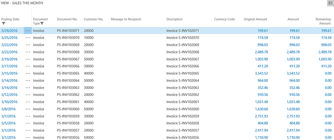
Task: Open row actions for PS-INV103065
Action: click(x=28, y=73)
